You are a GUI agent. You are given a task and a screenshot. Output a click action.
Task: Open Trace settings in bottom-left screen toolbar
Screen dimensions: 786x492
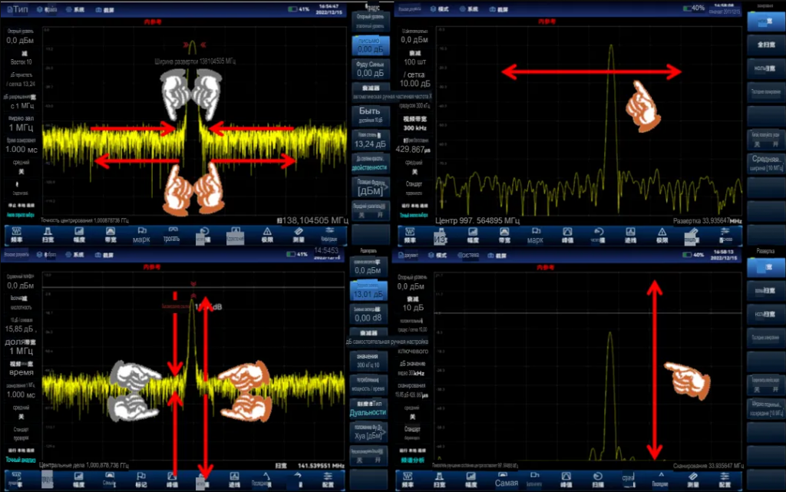click(234, 480)
